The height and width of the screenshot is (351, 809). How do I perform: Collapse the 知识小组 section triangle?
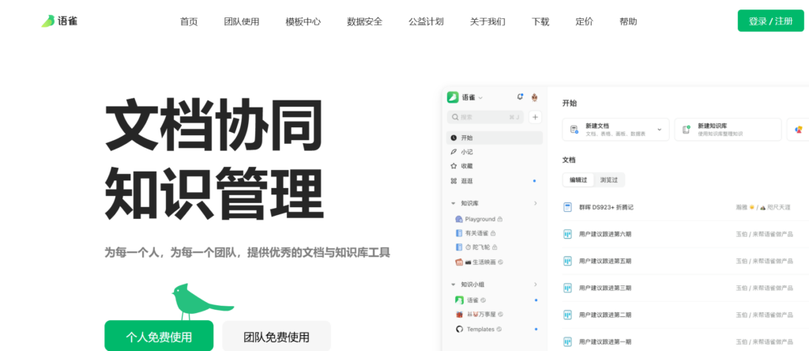click(453, 285)
